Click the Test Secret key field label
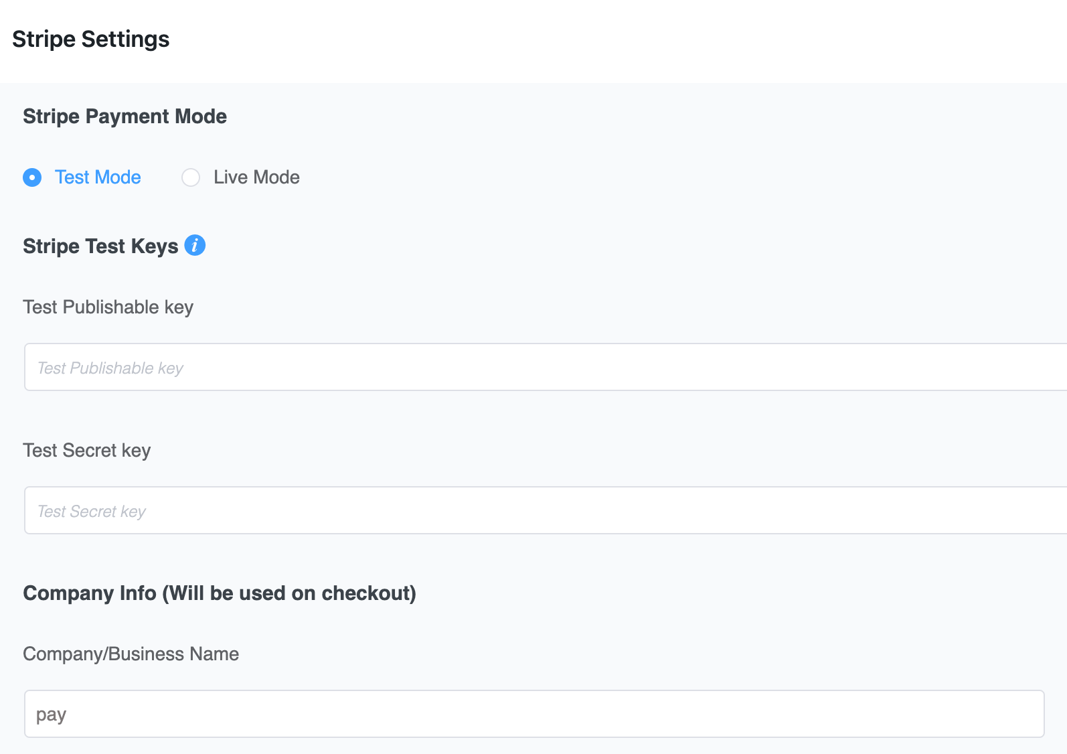 pyautogui.click(x=87, y=451)
